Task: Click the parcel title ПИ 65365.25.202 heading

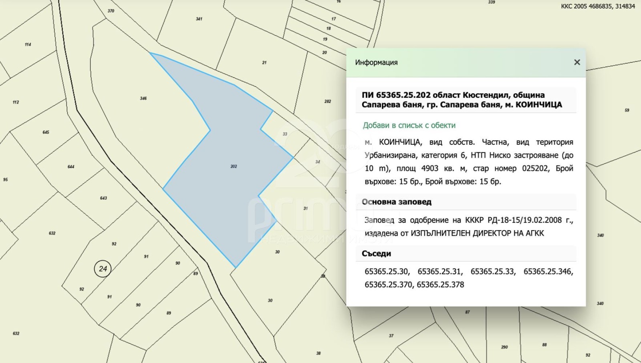Action: click(462, 100)
